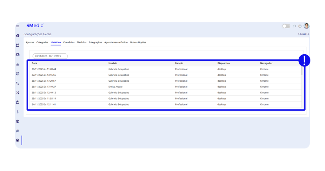The image size is (325, 171).
Task: Open the dollar sign financial icon
Action: point(17,112)
